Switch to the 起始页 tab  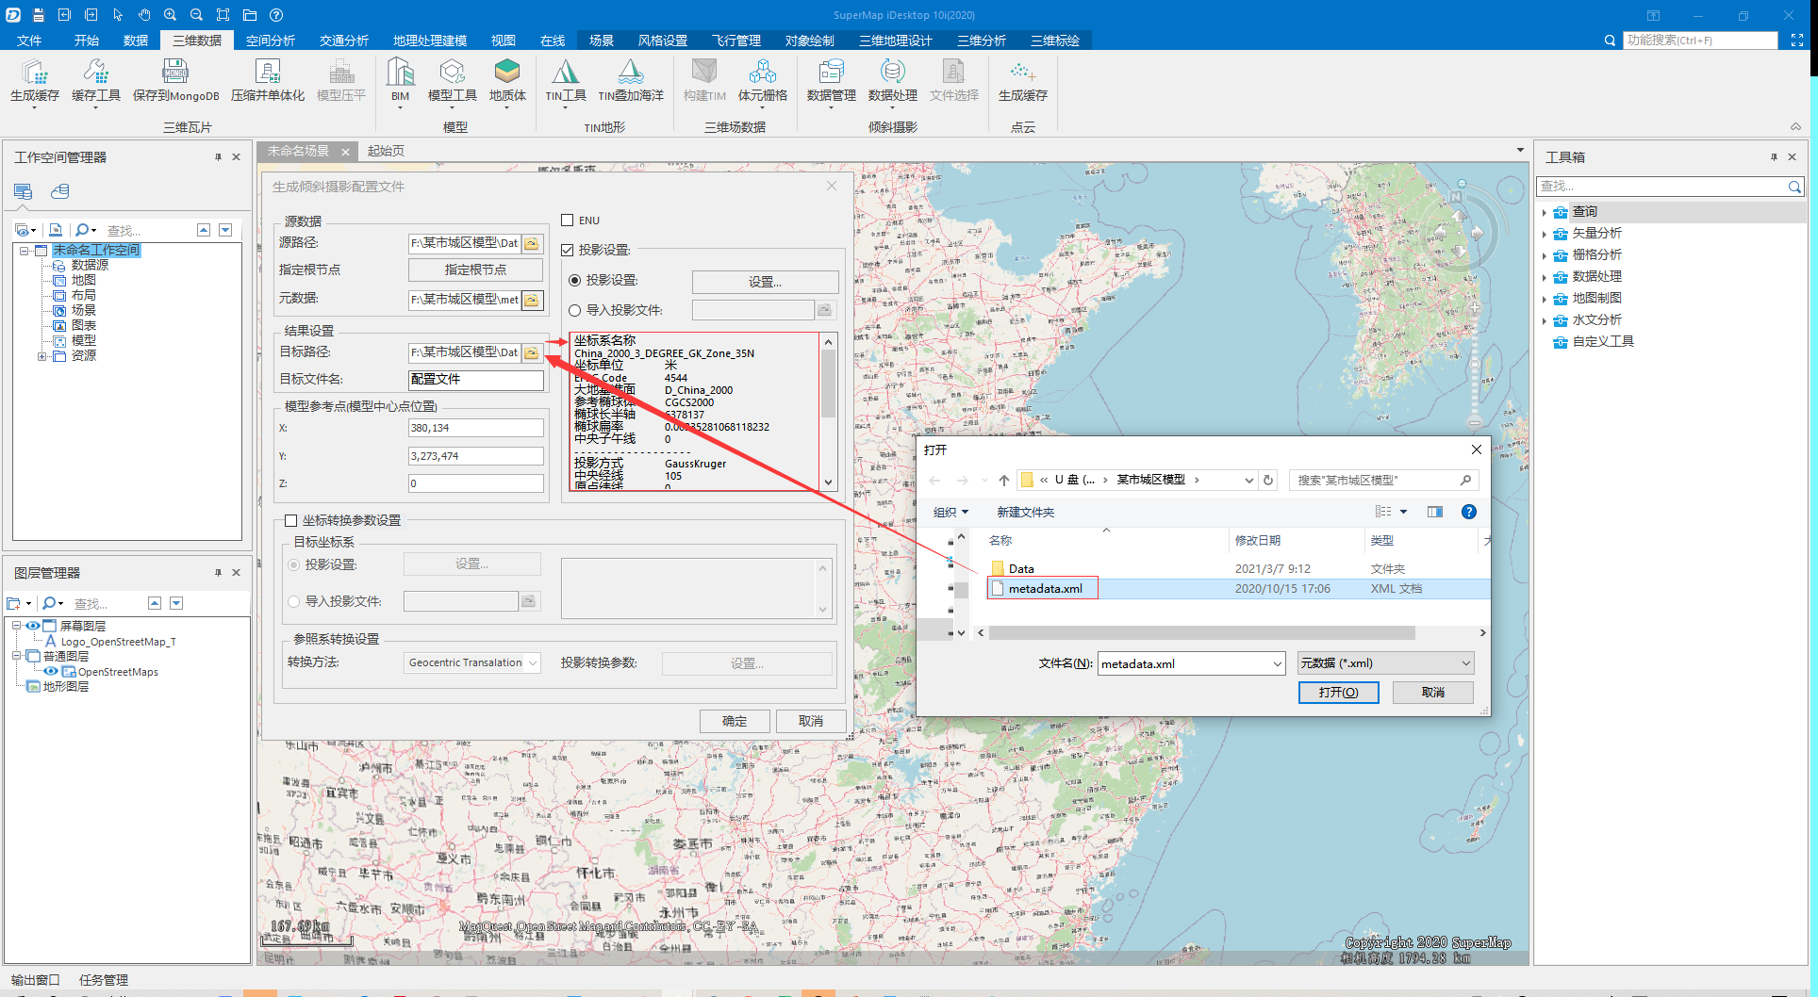click(386, 151)
